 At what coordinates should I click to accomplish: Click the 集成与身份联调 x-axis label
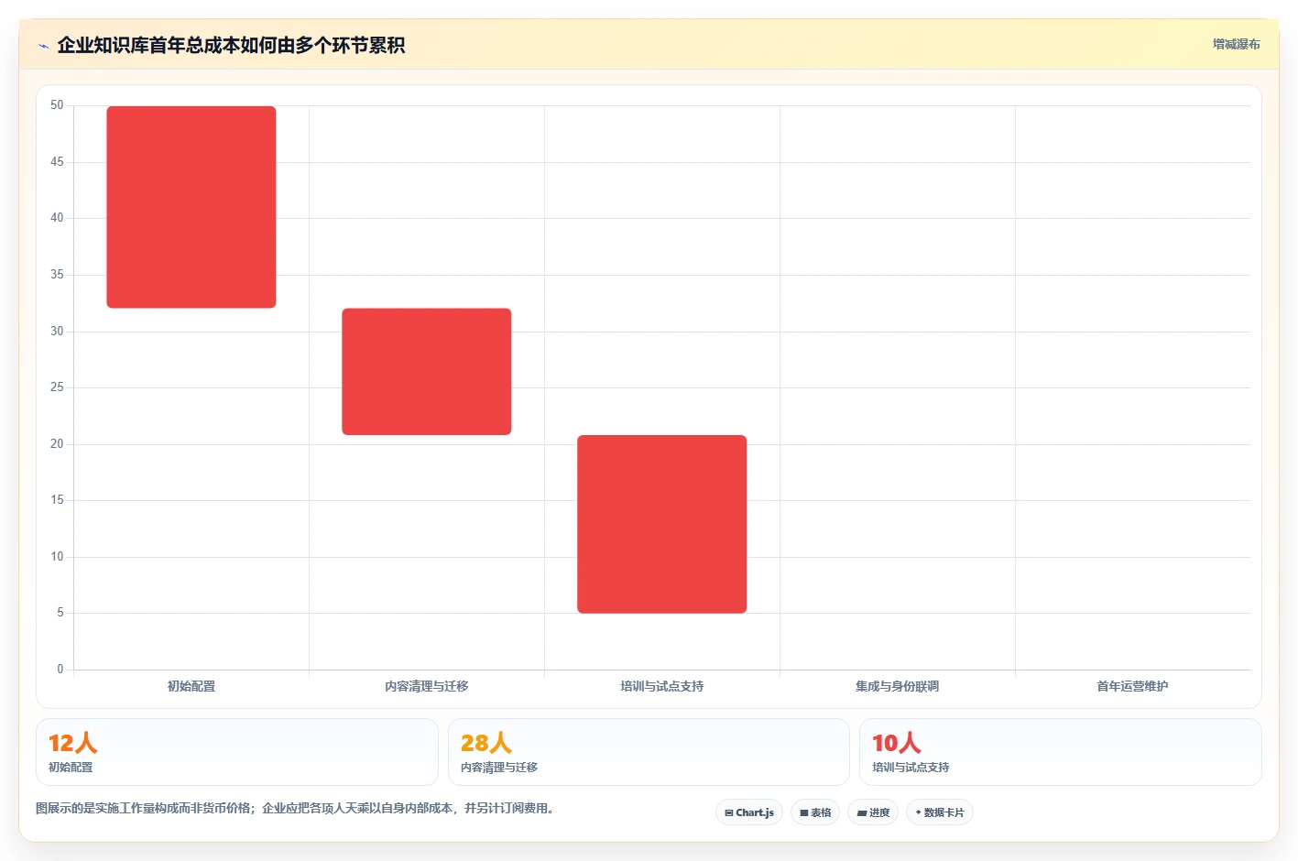tap(898, 686)
